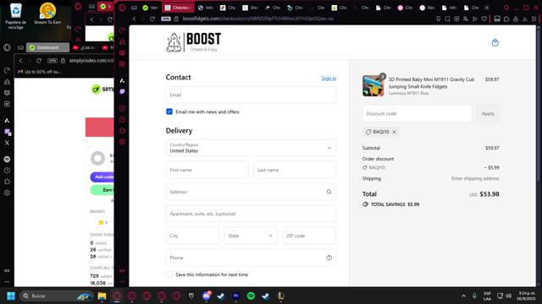542x304 pixels.
Task: Click the Last name field
Action: click(295, 170)
